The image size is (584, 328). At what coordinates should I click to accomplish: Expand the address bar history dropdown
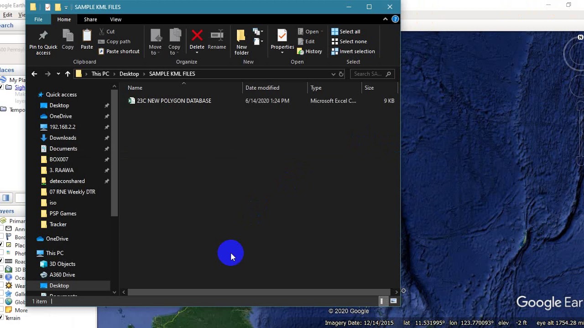tap(334, 74)
